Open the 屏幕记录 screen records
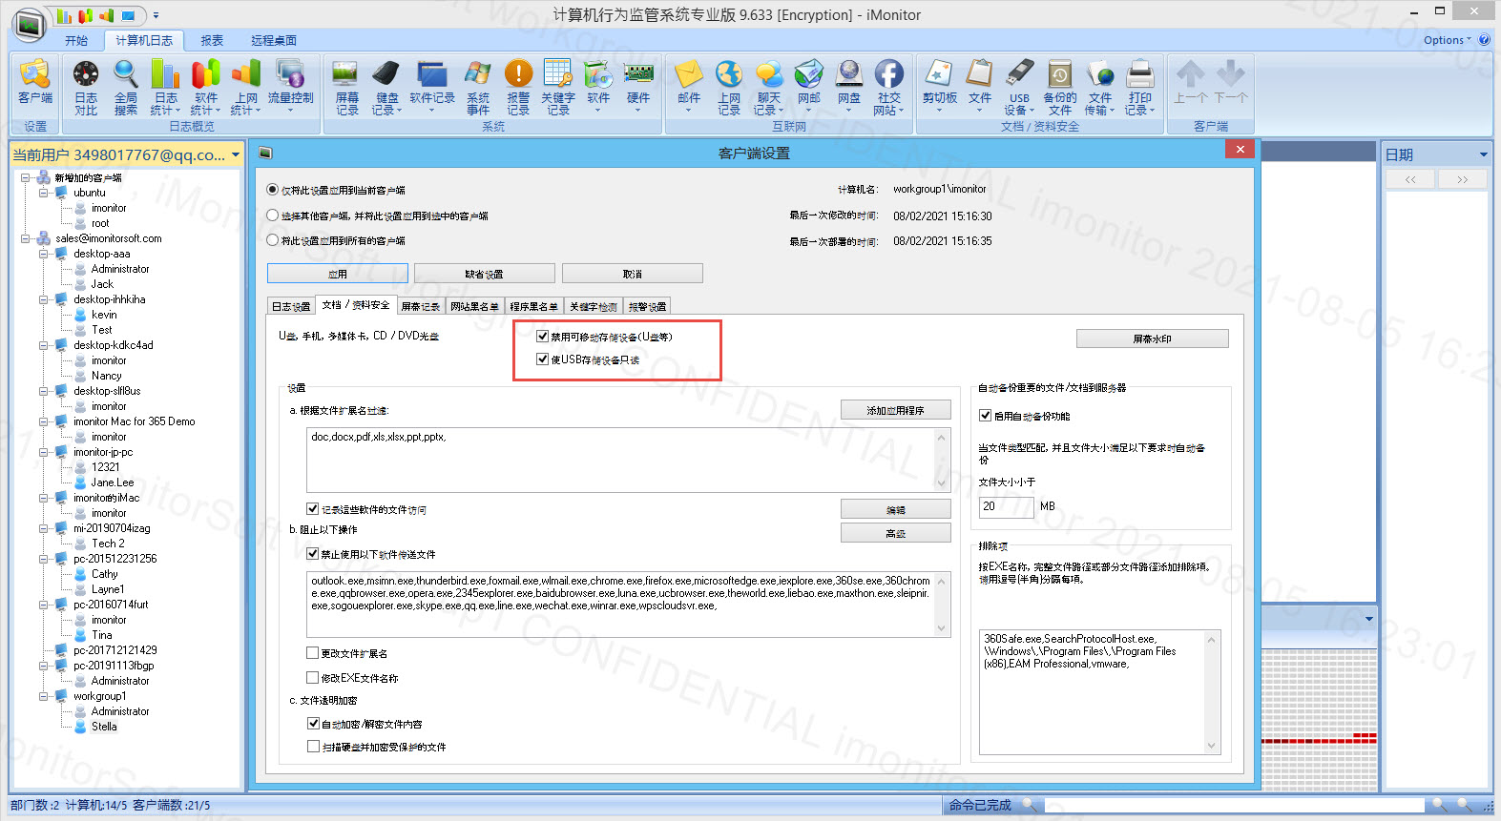Image resolution: width=1501 pixels, height=821 pixels. tap(346, 86)
